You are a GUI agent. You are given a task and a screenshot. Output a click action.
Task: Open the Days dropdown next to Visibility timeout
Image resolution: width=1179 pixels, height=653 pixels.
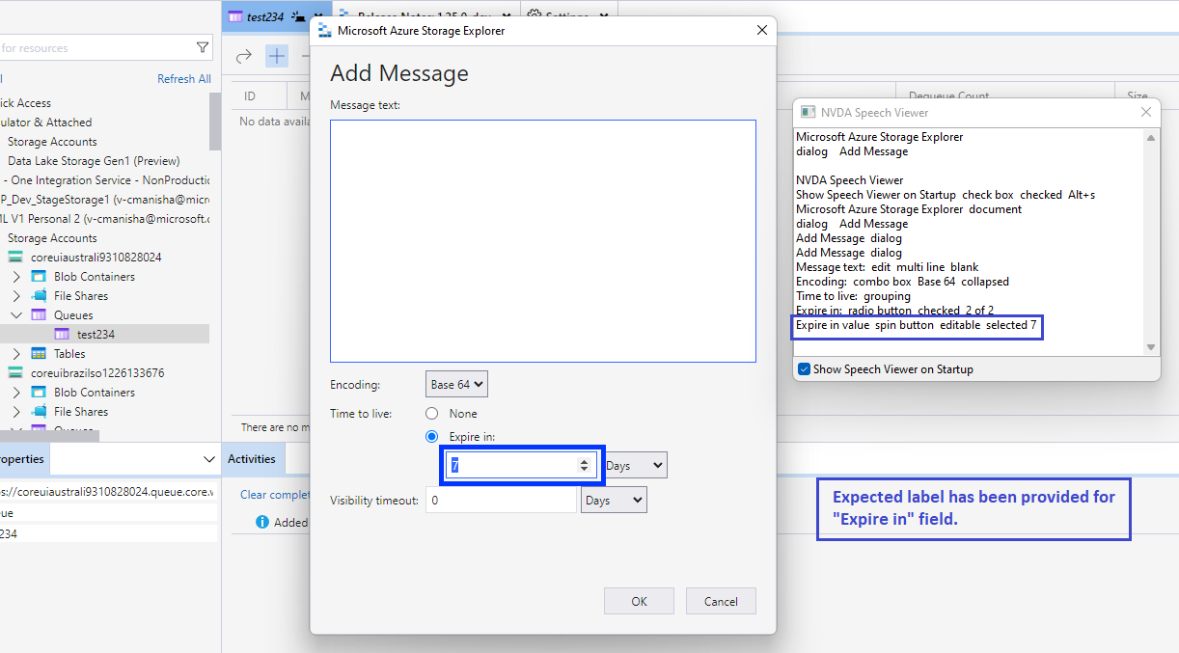(614, 499)
